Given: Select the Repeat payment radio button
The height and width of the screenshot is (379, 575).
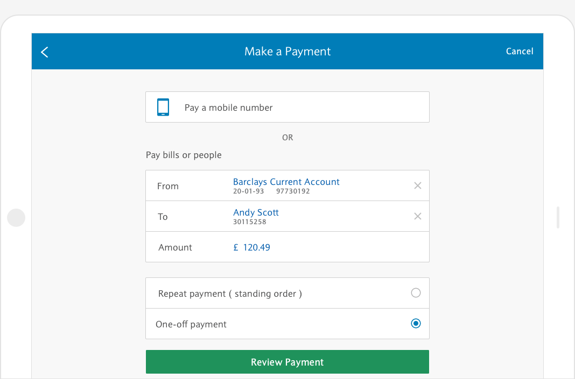Looking at the screenshot, I should (416, 293).
